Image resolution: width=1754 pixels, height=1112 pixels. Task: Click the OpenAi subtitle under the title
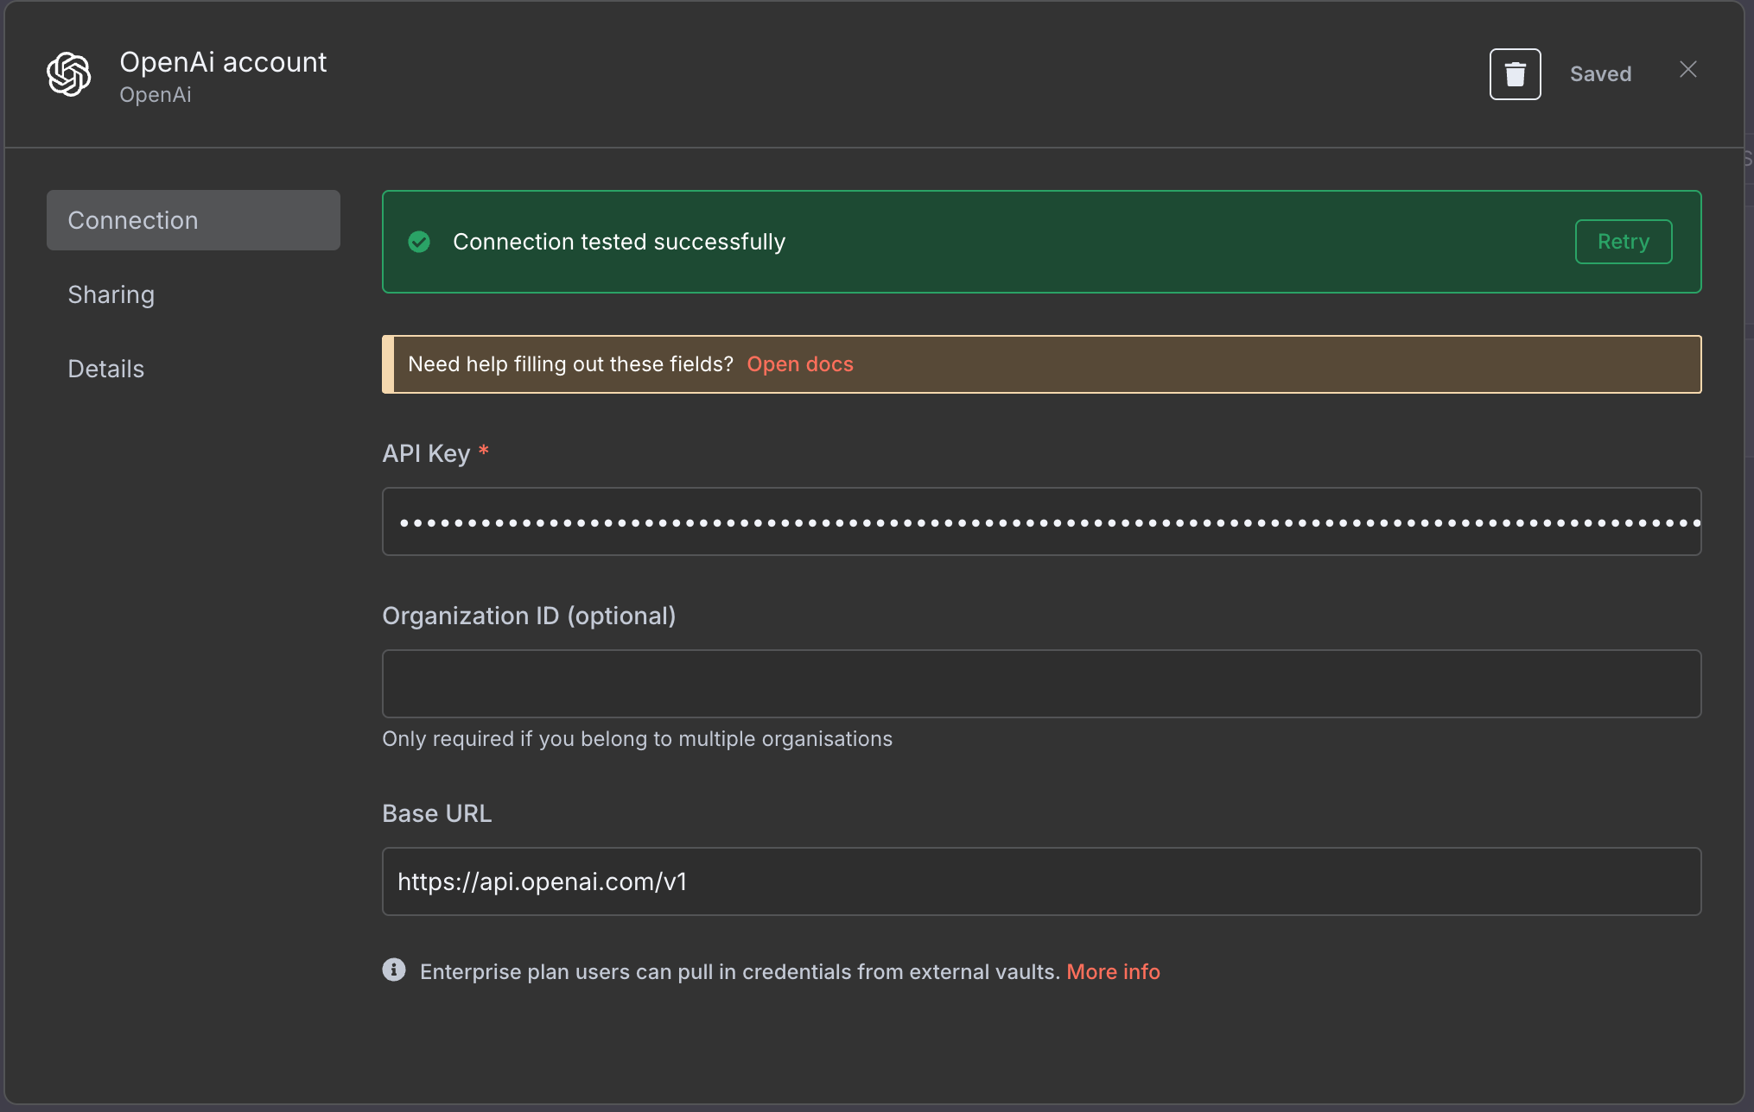pyautogui.click(x=156, y=95)
